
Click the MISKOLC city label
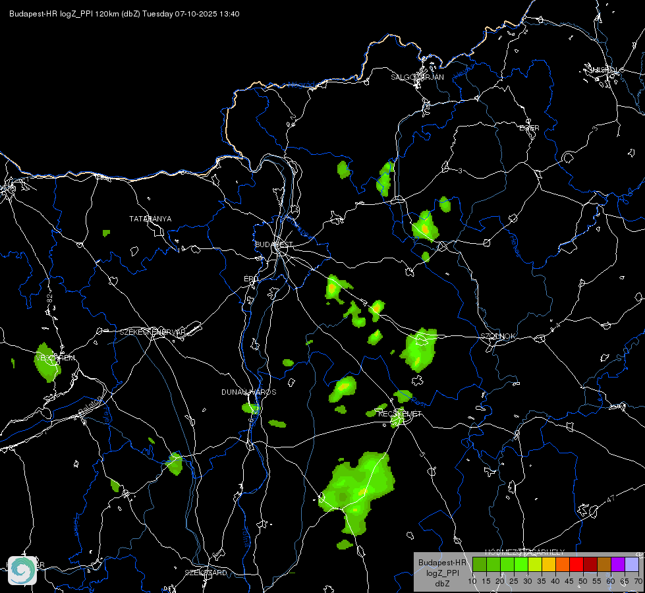[606, 70]
